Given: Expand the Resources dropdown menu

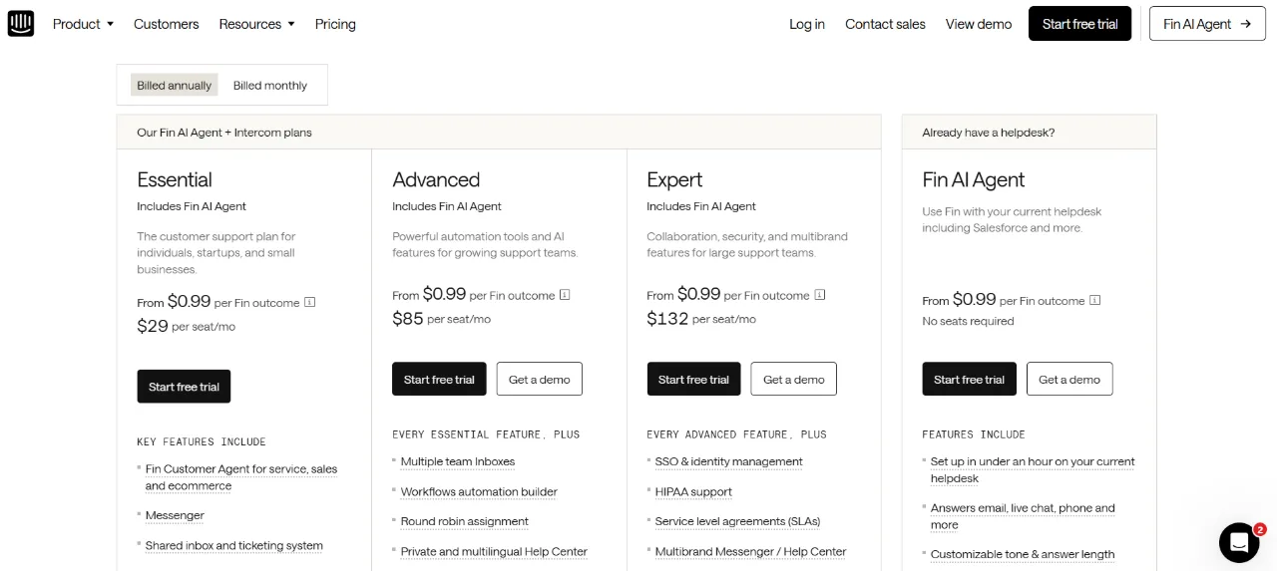Looking at the screenshot, I should tap(256, 24).
